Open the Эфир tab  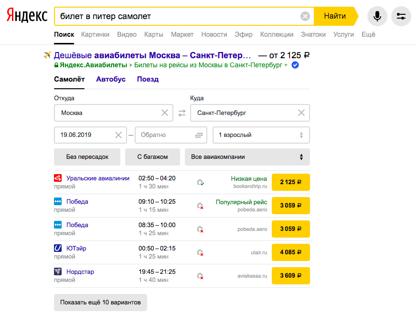[x=244, y=34]
